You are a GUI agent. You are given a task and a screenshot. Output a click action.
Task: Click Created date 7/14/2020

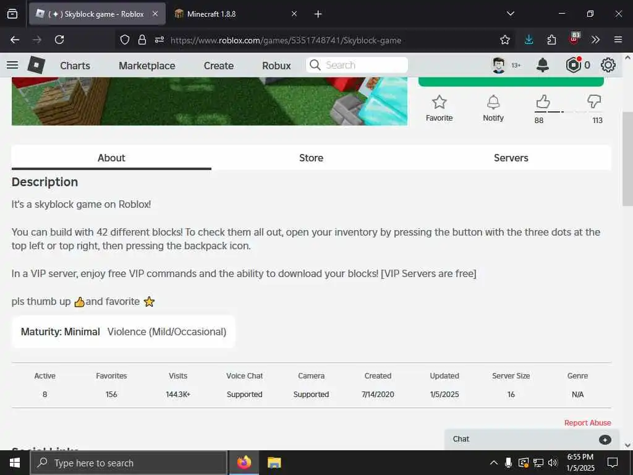378,394
